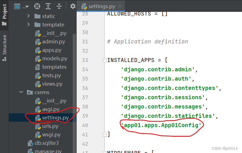This screenshot has width=242, height=153.
Task: Click the text file icon beside templates
Action: 37,67
